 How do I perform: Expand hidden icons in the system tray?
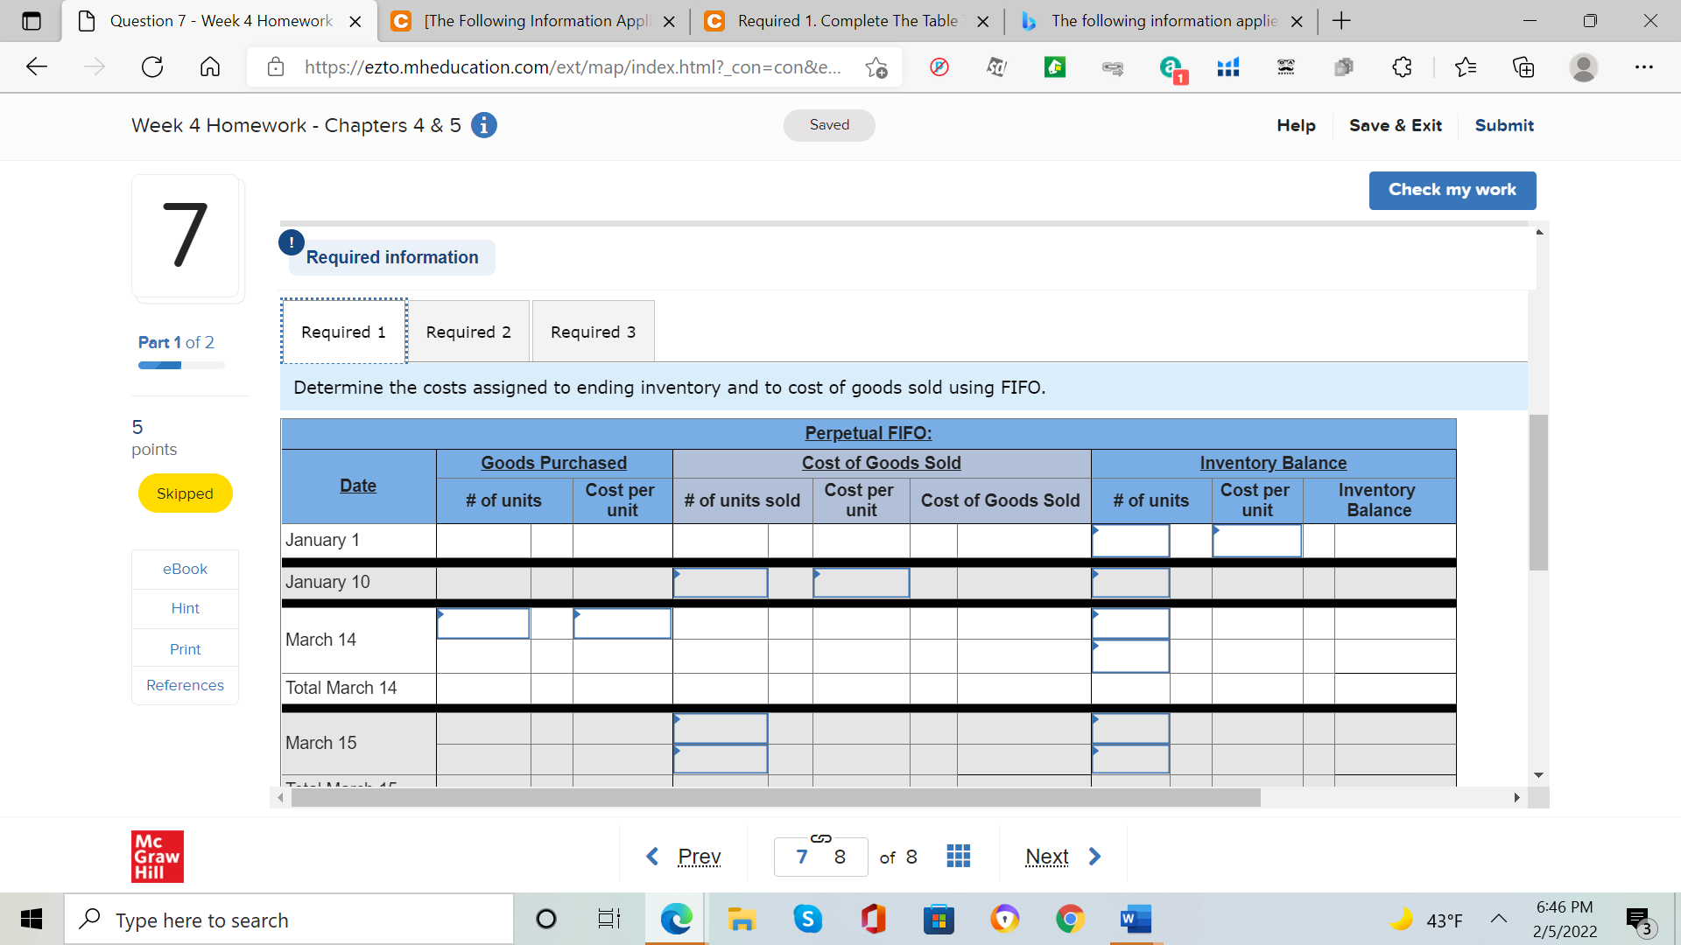point(1498,919)
